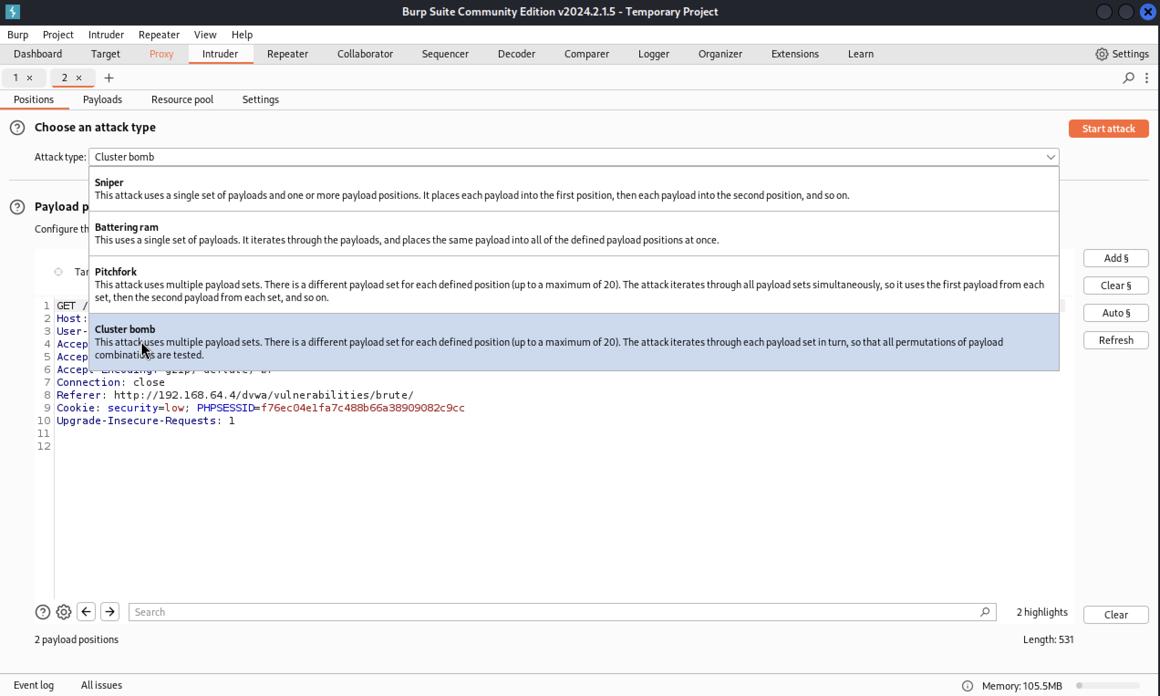Click the Referer header line in request

pos(235,395)
